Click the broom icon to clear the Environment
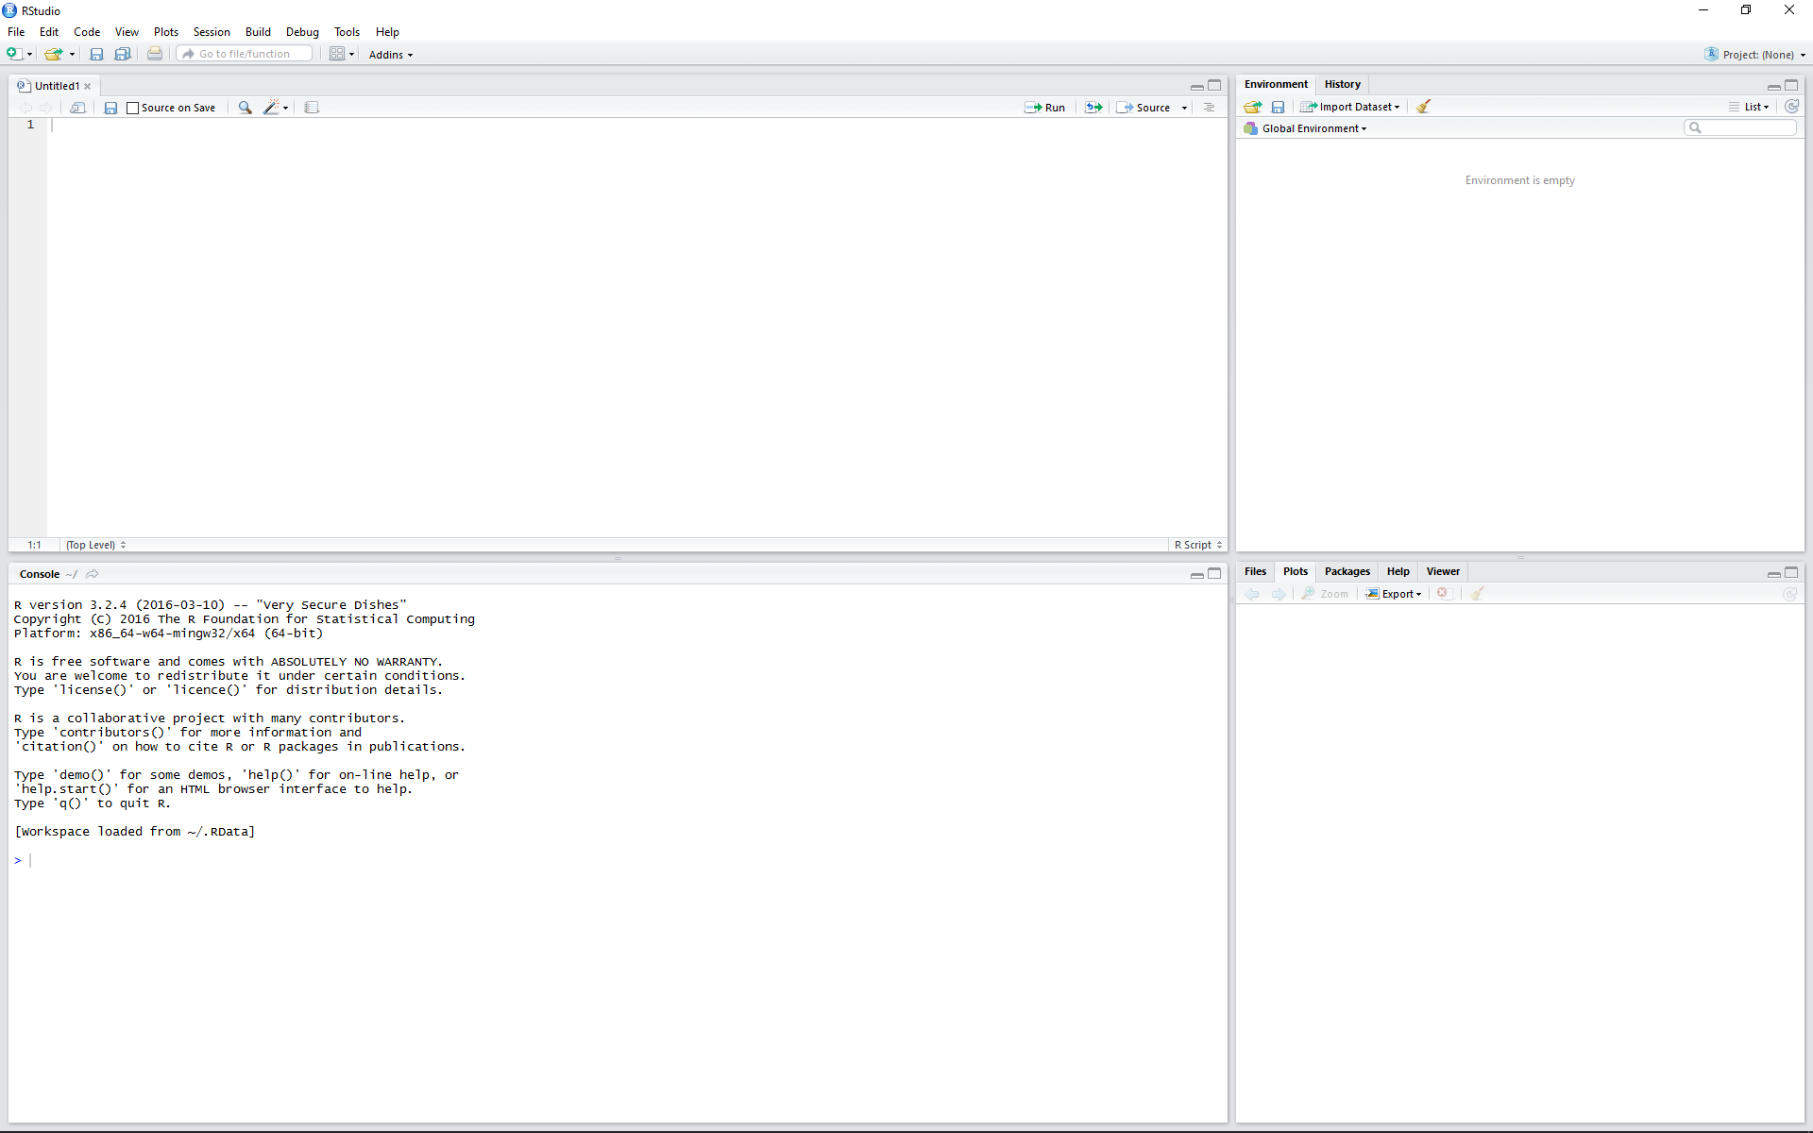The image size is (1813, 1133). click(x=1423, y=107)
